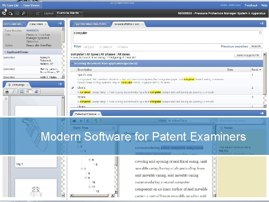Collapse the Applicant/Owner section

5,52
